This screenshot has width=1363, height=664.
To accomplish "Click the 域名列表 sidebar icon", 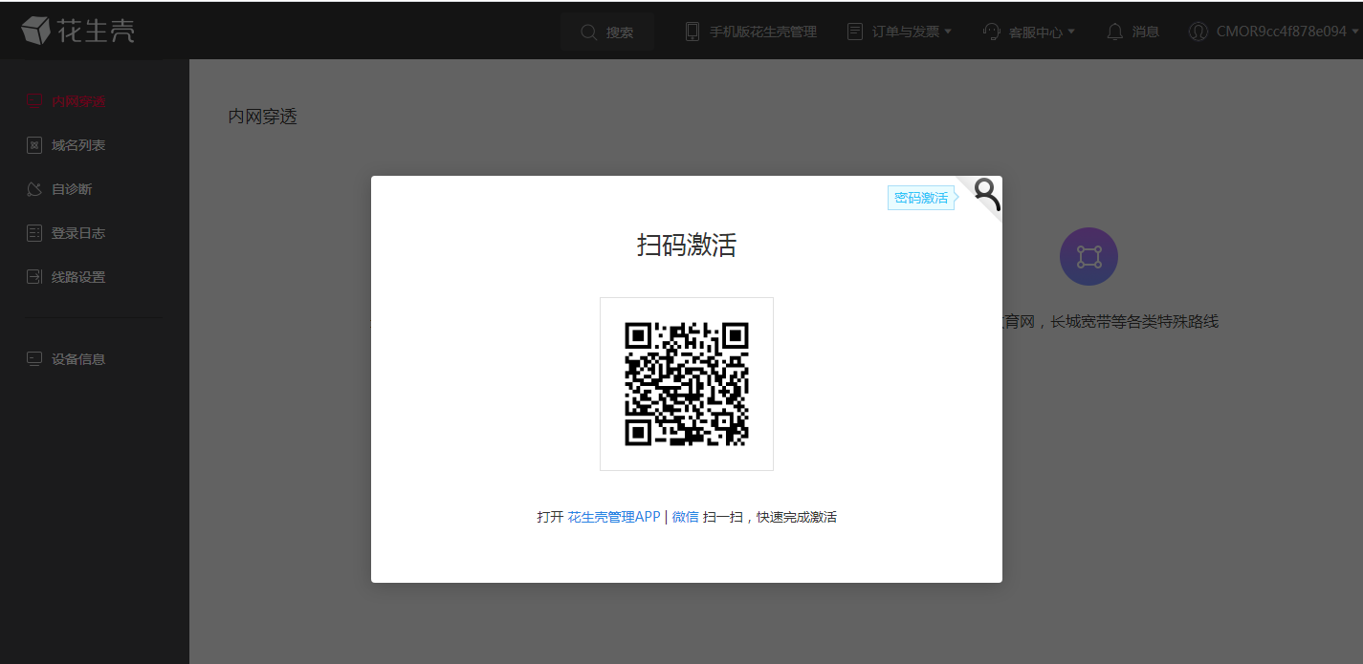I will 33,145.
